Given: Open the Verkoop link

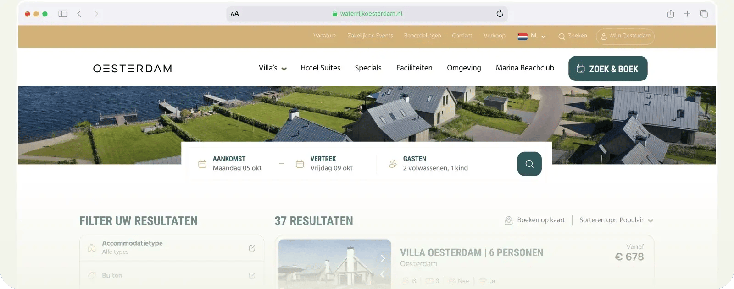Looking at the screenshot, I should coord(495,36).
